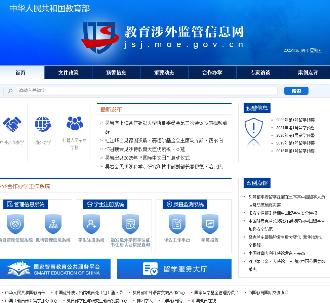
Task: Click the 预警信息 panel heading
Action: tap(257, 108)
